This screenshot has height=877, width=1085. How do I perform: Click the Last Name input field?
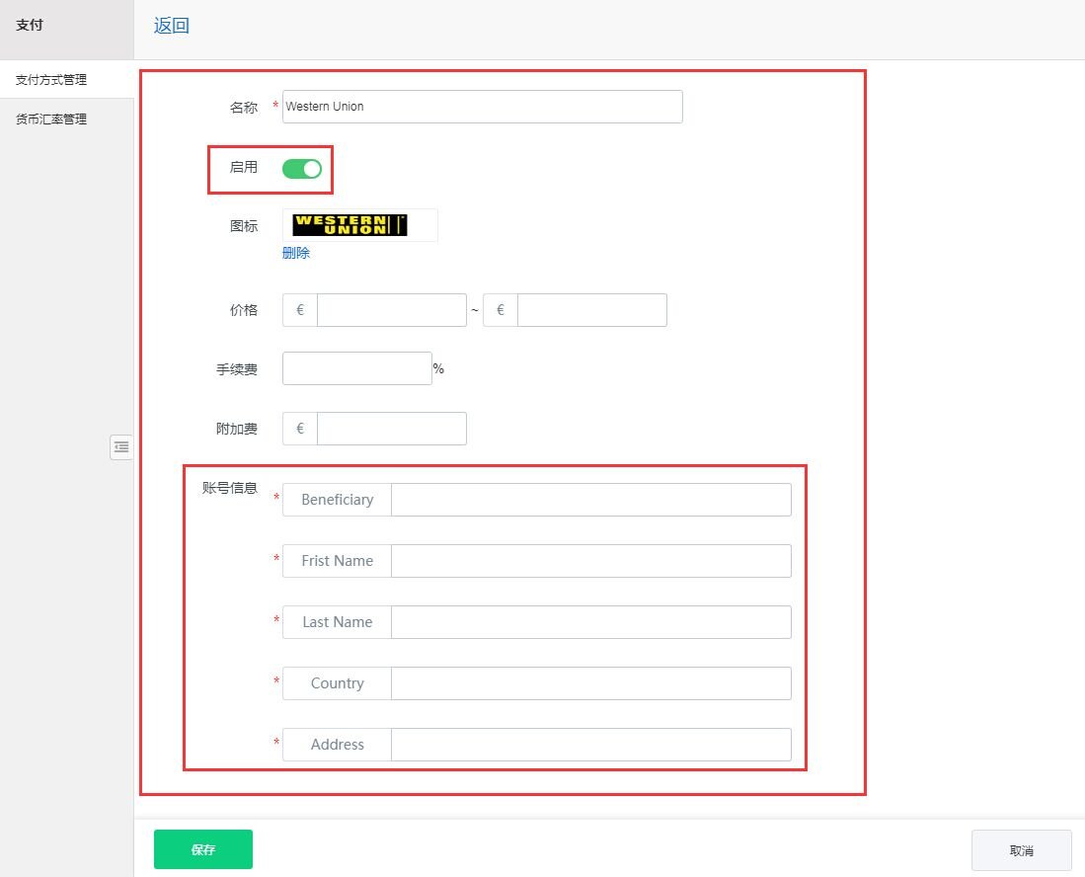point(590,622)
